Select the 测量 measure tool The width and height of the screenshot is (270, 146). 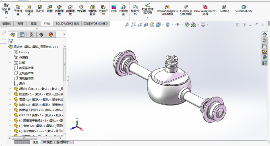[x=50, y=8]
